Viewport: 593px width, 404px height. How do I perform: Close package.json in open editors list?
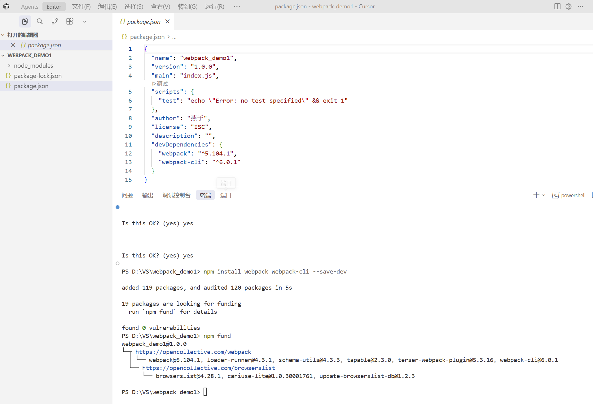(x=13, y=45)
